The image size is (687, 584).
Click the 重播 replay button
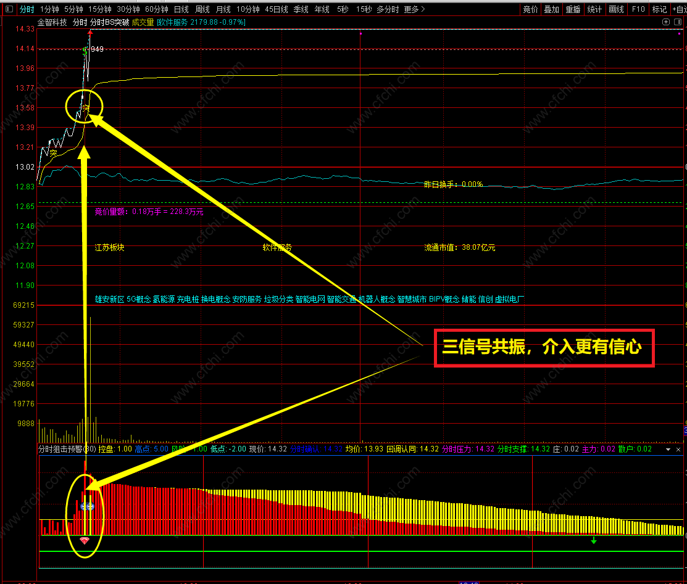[573, 9]
